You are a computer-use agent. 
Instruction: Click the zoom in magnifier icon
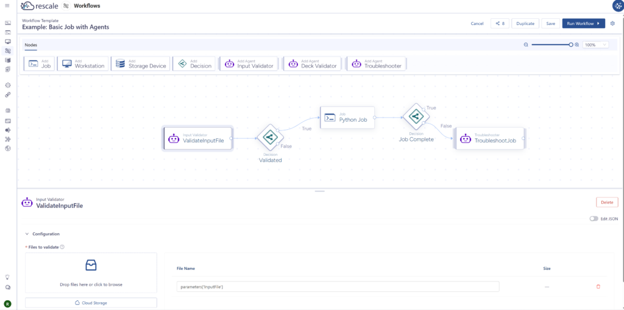(x=577, y=45)
